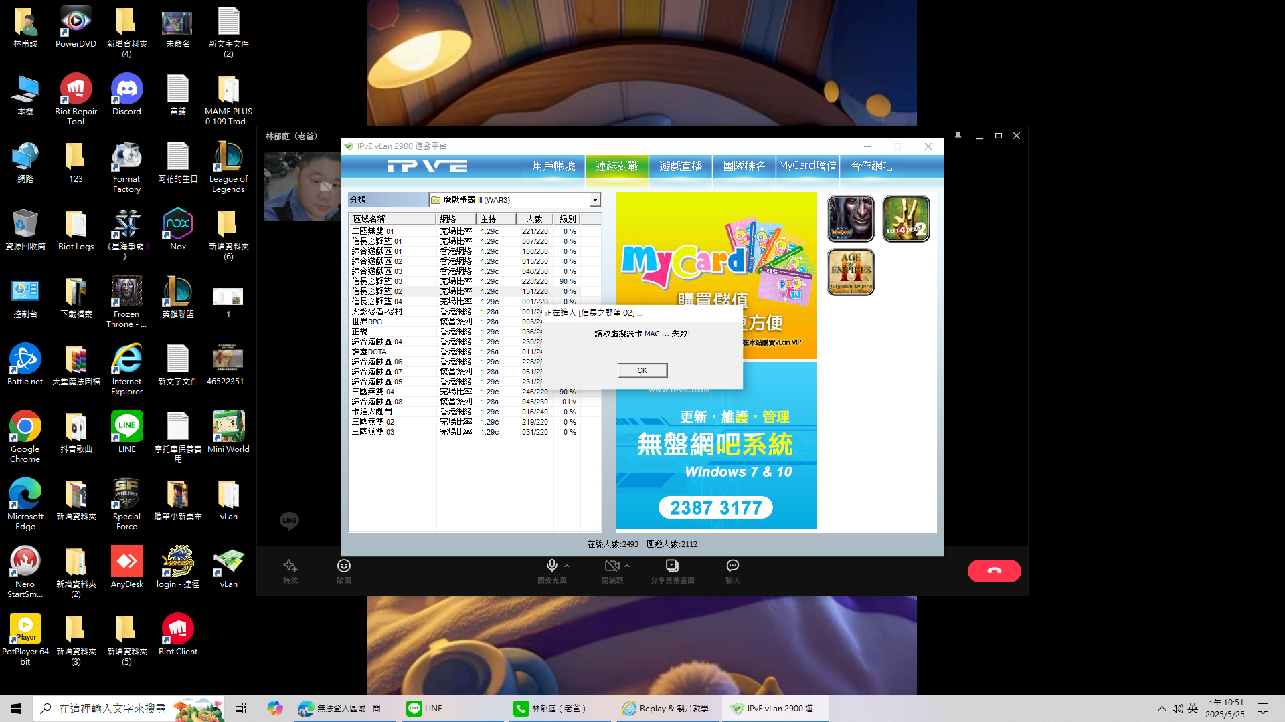
Task: Open the chat (聊天) icon in call bar
Action: (733, 566)
